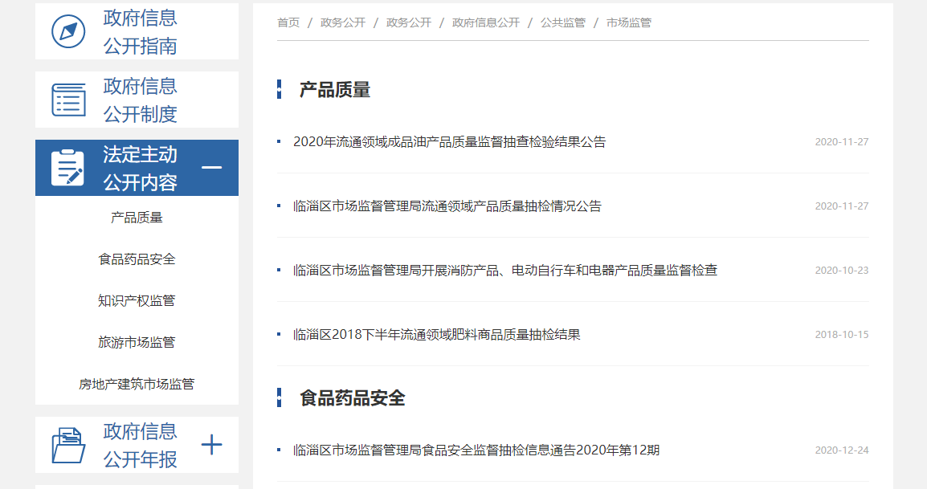This screenshot has height=489, width=927.
Task: Click the folder icon for 政府信息公开年报
Action: point(68,445)
